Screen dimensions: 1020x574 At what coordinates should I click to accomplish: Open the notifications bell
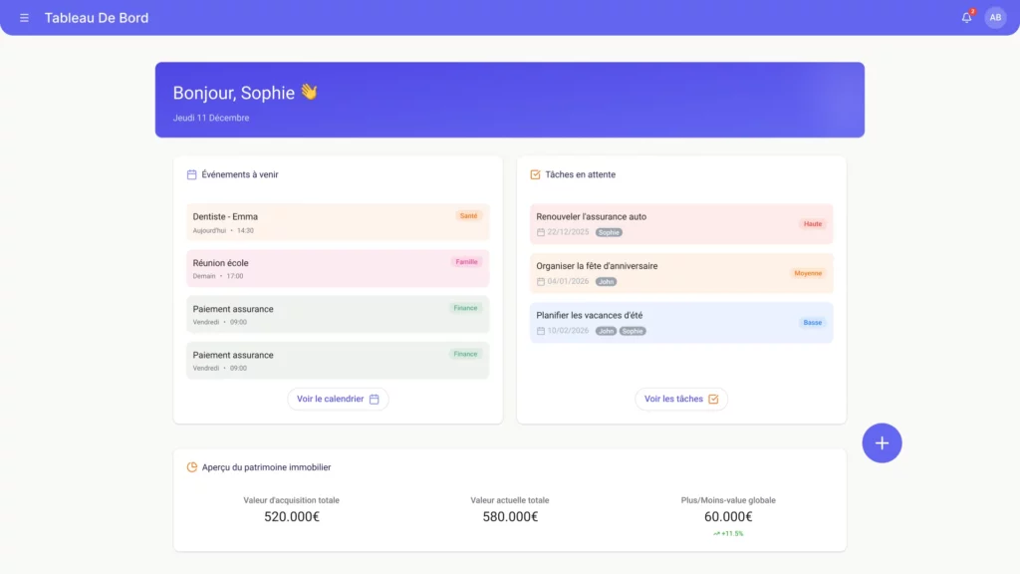966,18
